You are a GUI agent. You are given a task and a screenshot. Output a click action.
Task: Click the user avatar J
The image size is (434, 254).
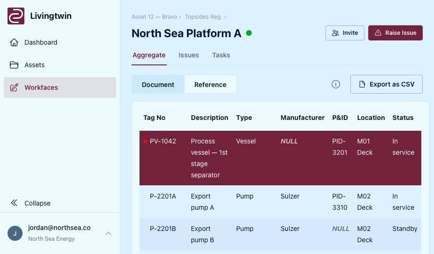(x=15, y=233)
